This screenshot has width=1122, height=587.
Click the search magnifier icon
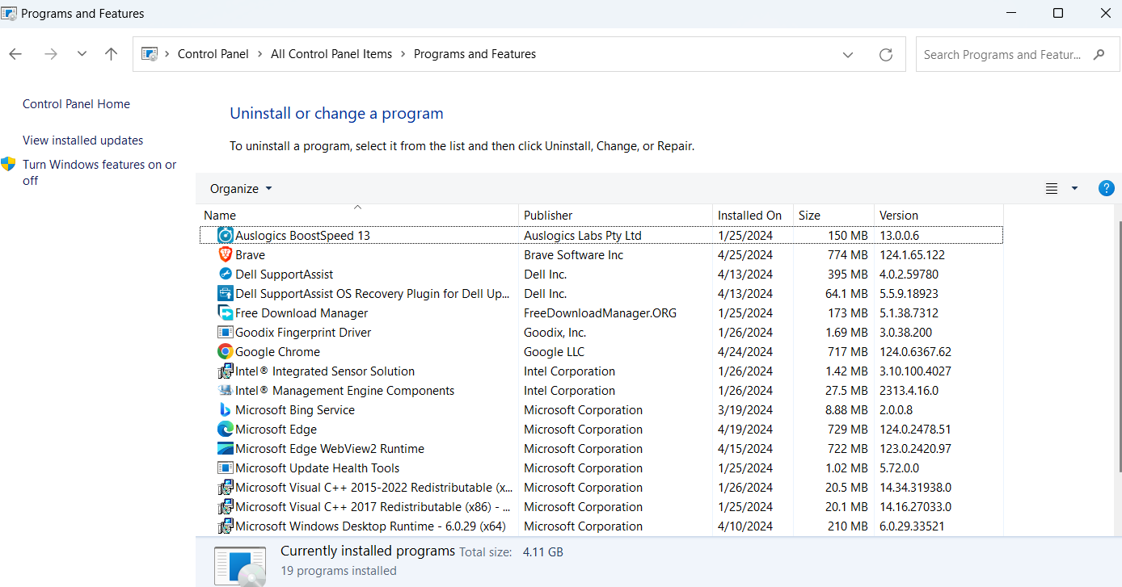1099,55
